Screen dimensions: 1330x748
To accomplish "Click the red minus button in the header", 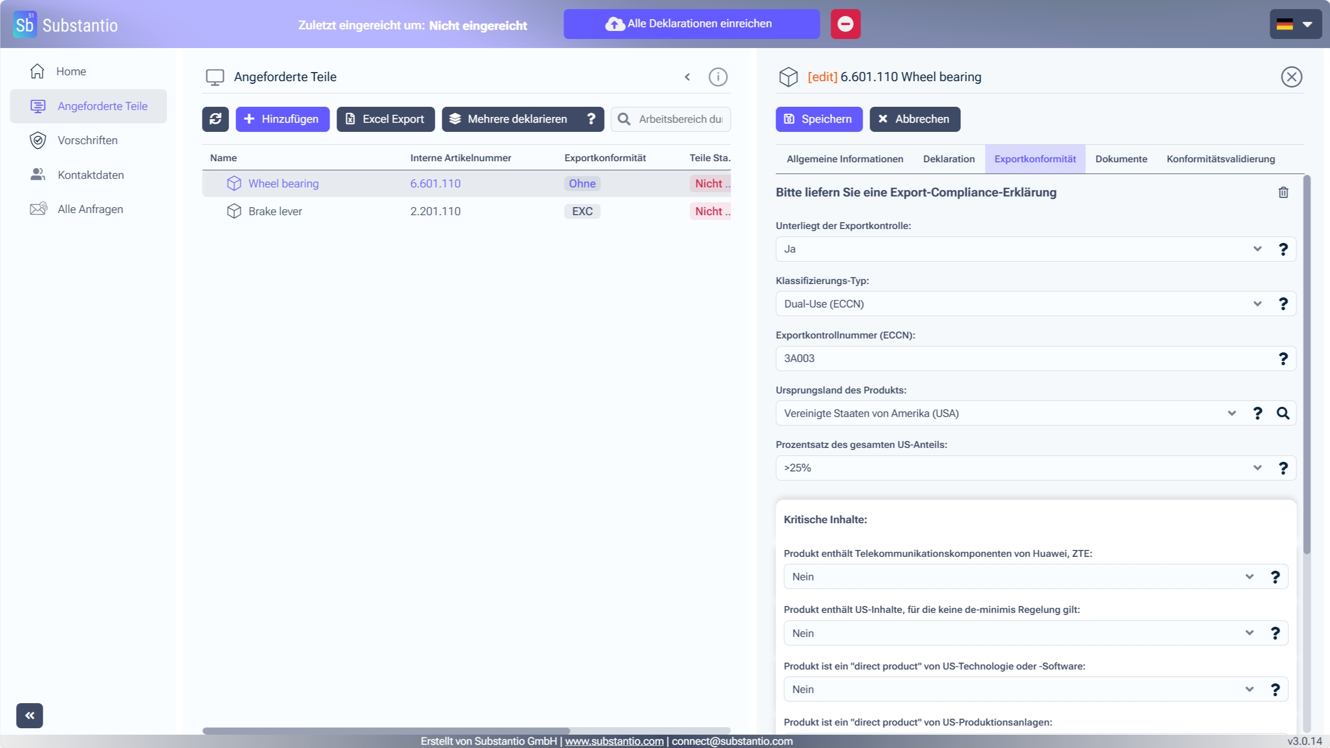I will tap(845, 24).
